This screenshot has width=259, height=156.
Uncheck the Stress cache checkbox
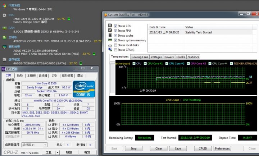(115, 36)
